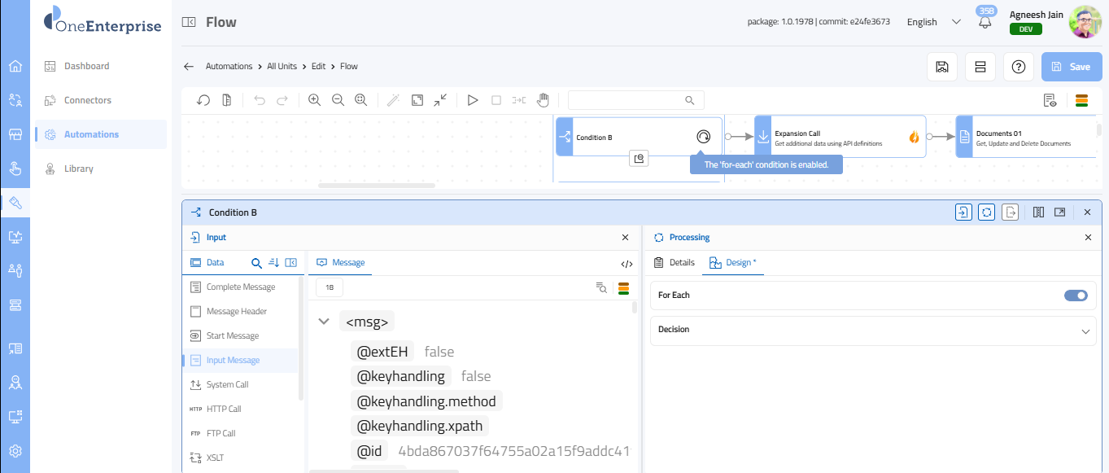Click the zoom out magnifier icon
The height and width of the screenshot is (473, 1109).
pos(338,100)
